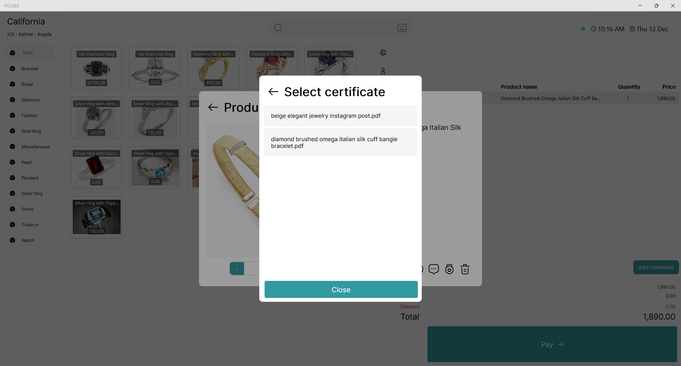Screen dimensions: 681x366
Task: Select the RING category
Action: coord(30,53)
